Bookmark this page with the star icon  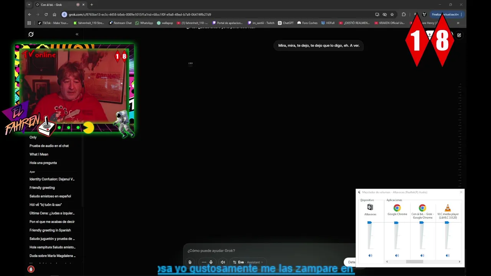pos(392,15)
